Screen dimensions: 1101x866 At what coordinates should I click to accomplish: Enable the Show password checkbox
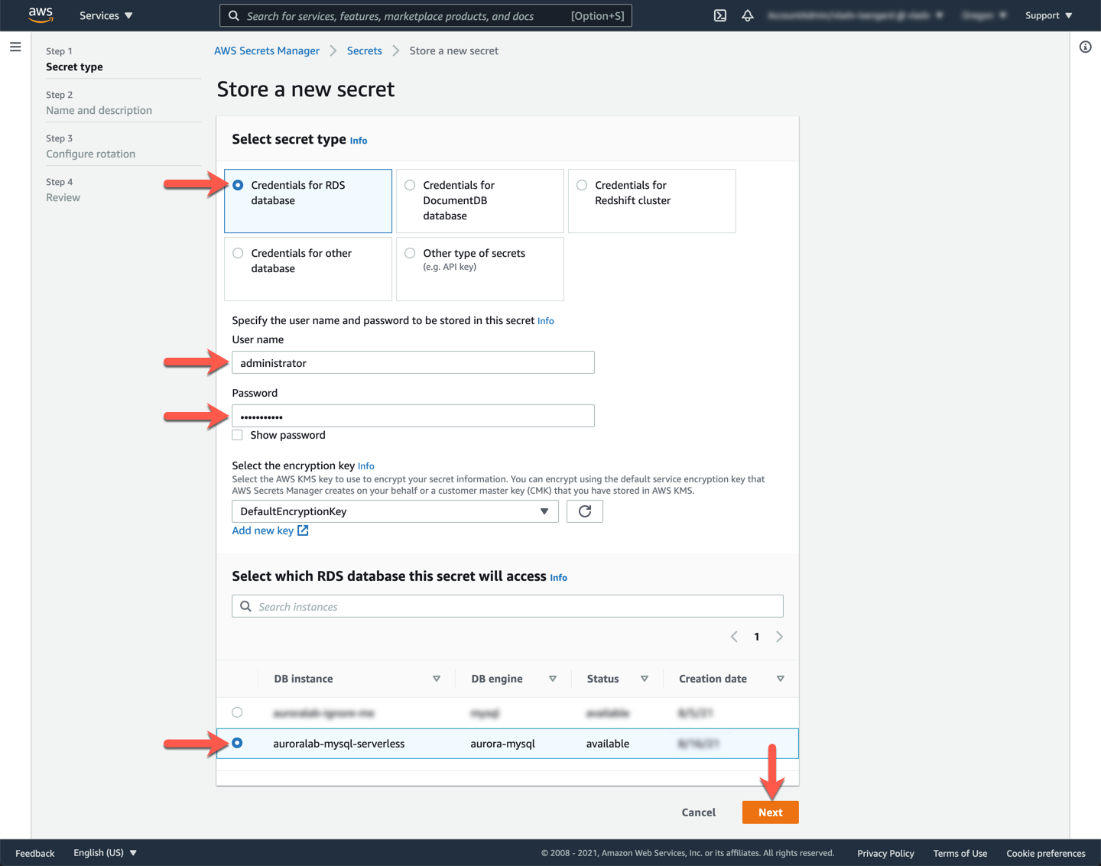pos(238,435)
